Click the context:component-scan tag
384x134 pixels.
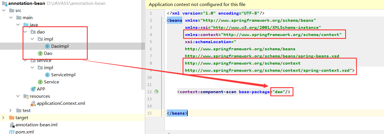click(x=207, y=92)
